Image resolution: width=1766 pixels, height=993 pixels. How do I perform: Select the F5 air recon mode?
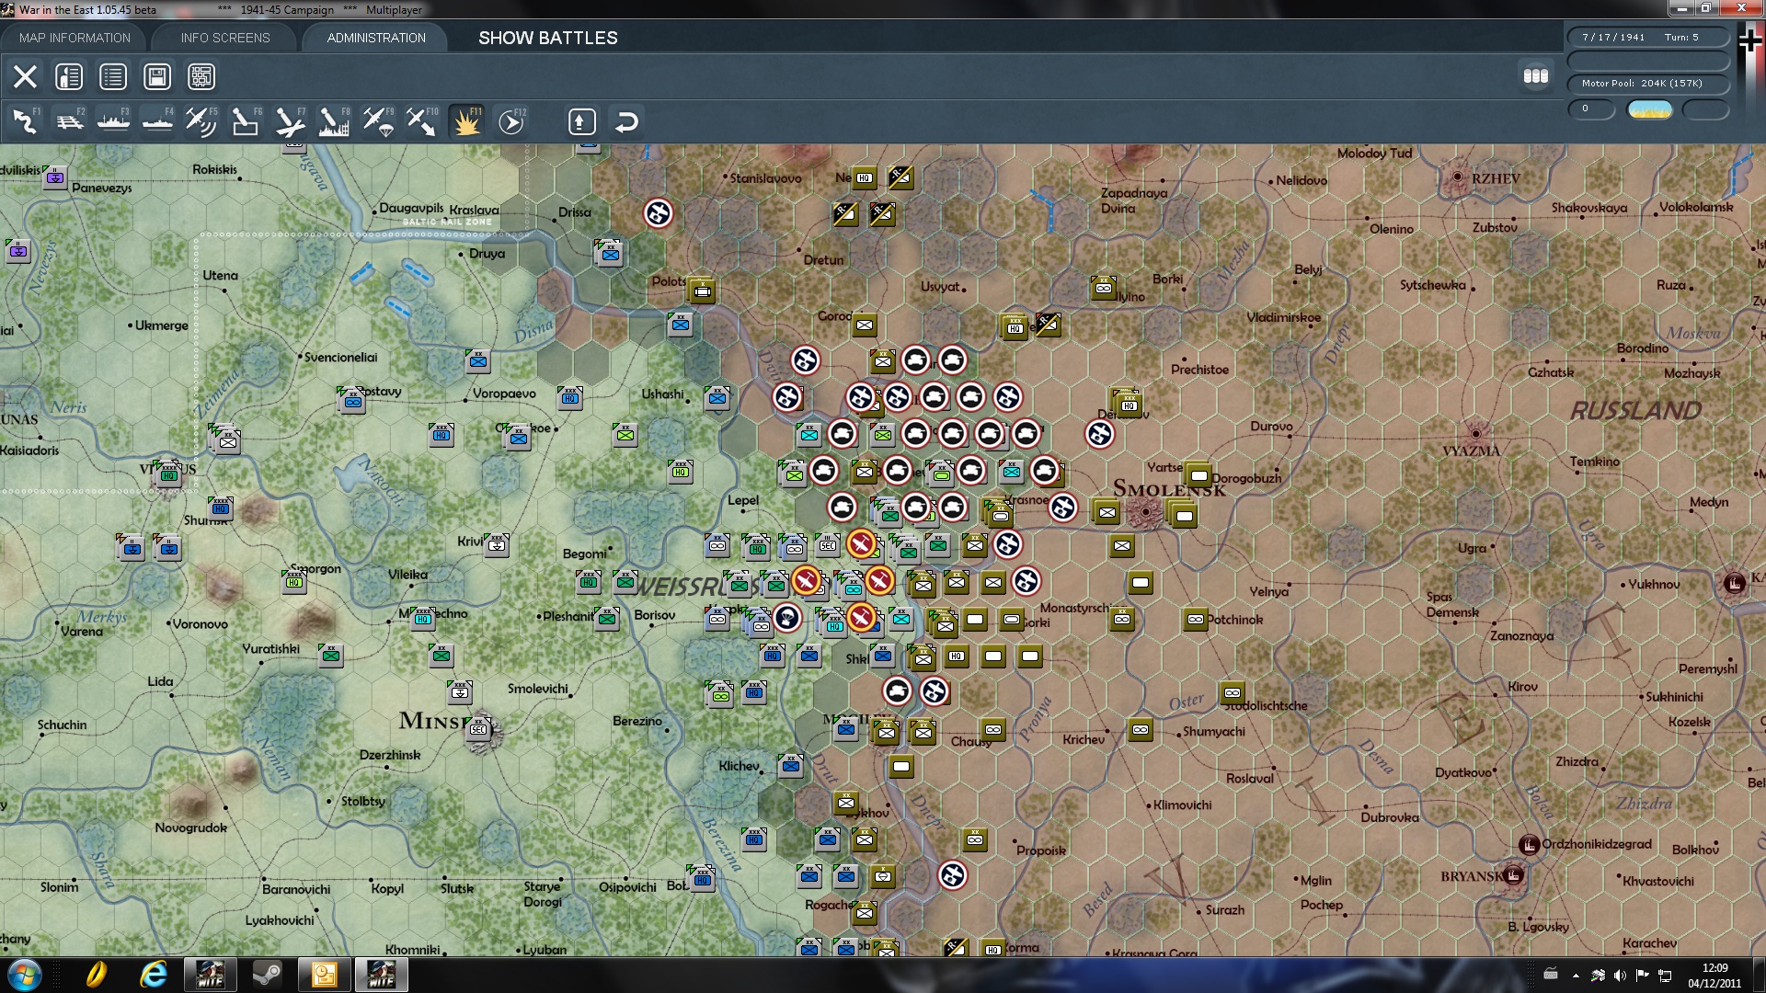pos(201,121)
